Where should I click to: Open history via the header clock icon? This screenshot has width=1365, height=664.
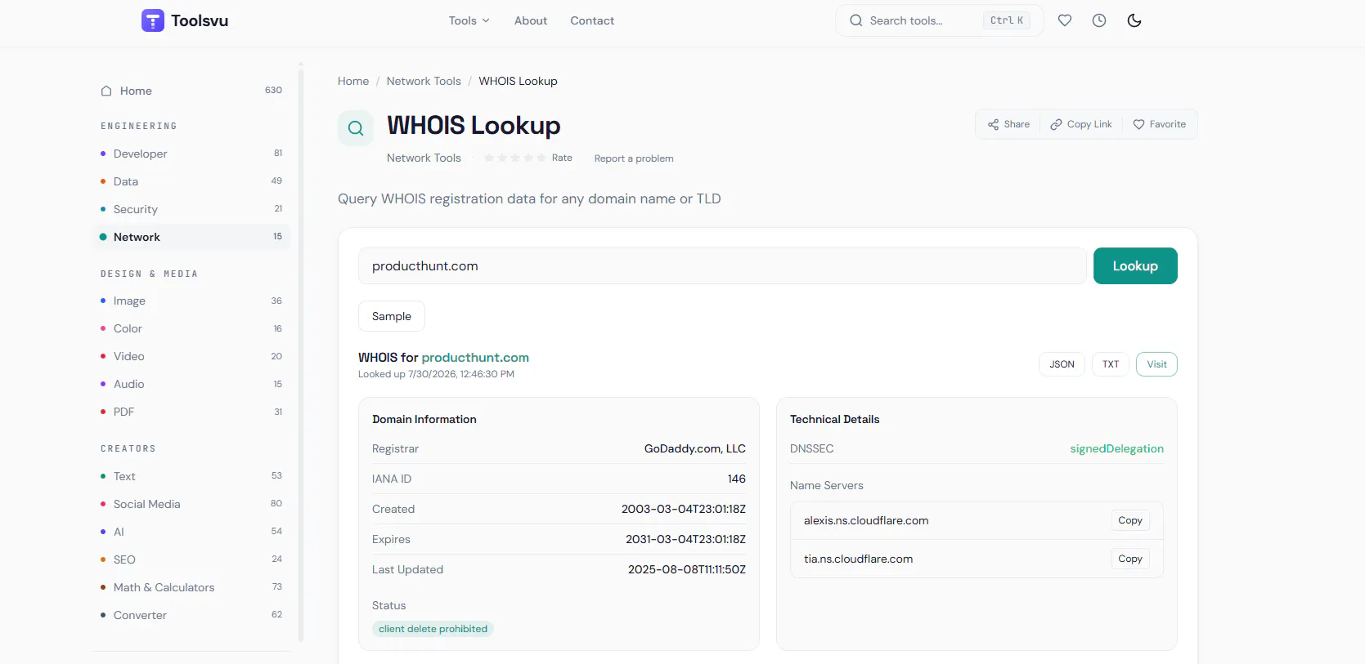click(1099, 20)
